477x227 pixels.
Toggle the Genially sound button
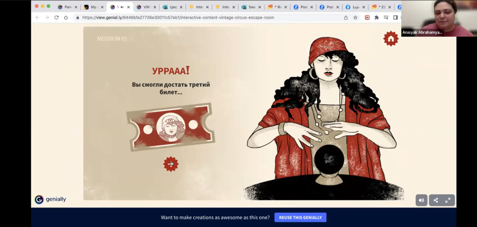click(x=421, y=200)
